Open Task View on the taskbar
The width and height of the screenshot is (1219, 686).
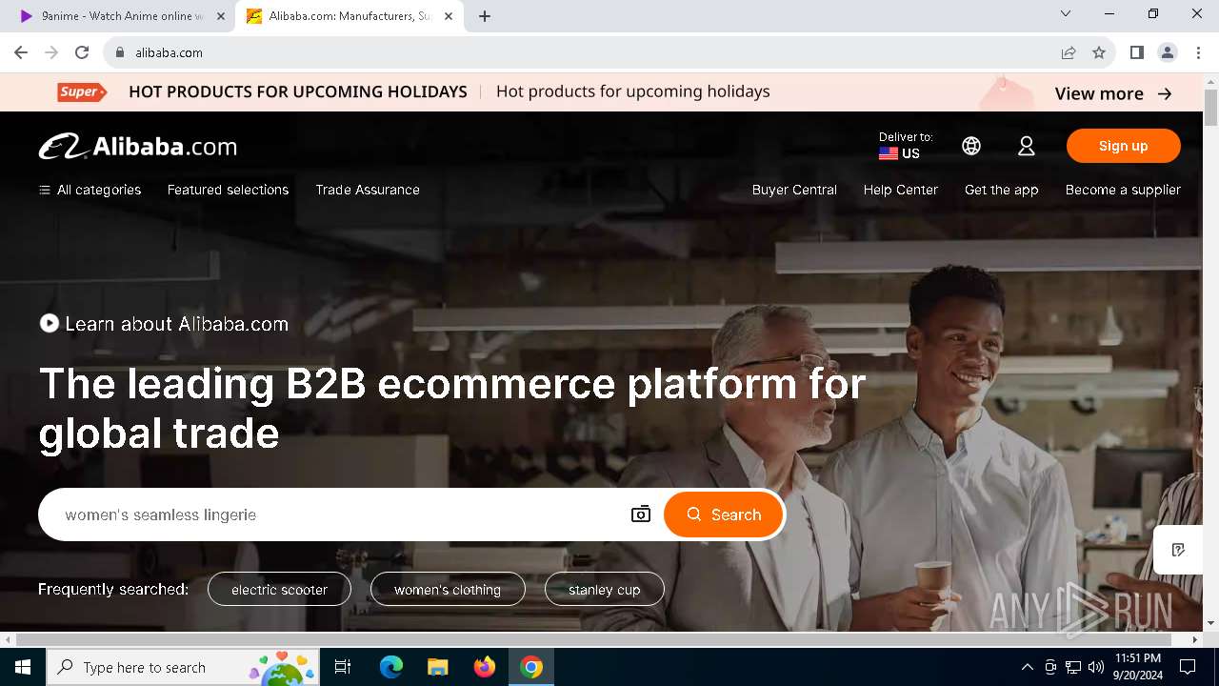coord(343,667)
